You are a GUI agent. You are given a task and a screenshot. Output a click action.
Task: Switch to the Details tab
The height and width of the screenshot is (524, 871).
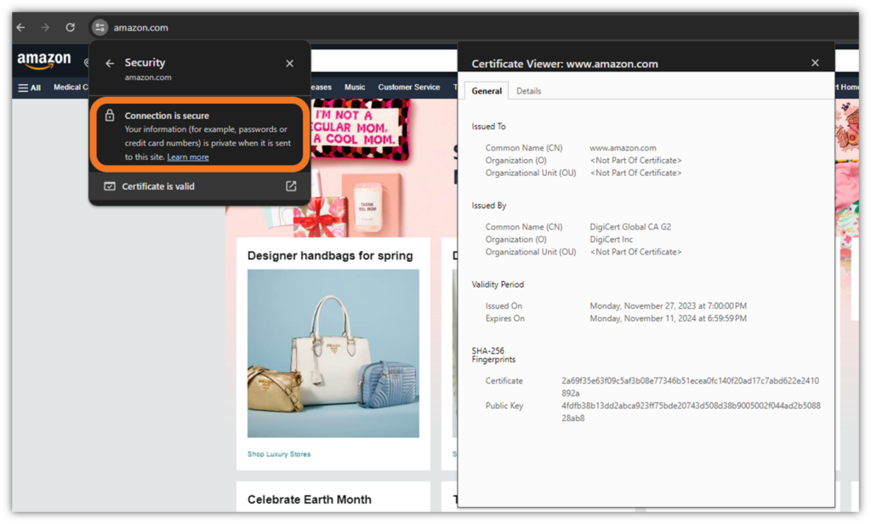tap(528, 91)
